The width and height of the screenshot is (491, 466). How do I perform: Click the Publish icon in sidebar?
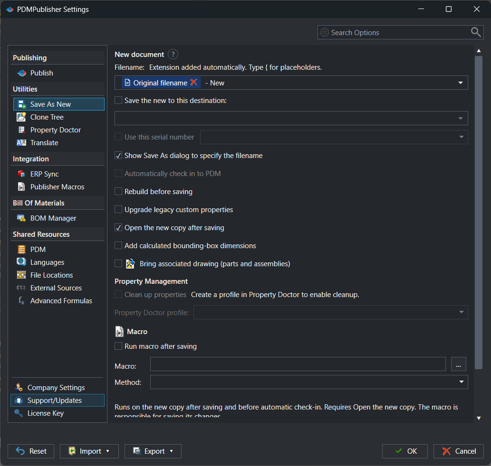[22, 73]
